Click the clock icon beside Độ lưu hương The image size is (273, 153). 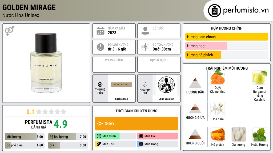(101, 47)
